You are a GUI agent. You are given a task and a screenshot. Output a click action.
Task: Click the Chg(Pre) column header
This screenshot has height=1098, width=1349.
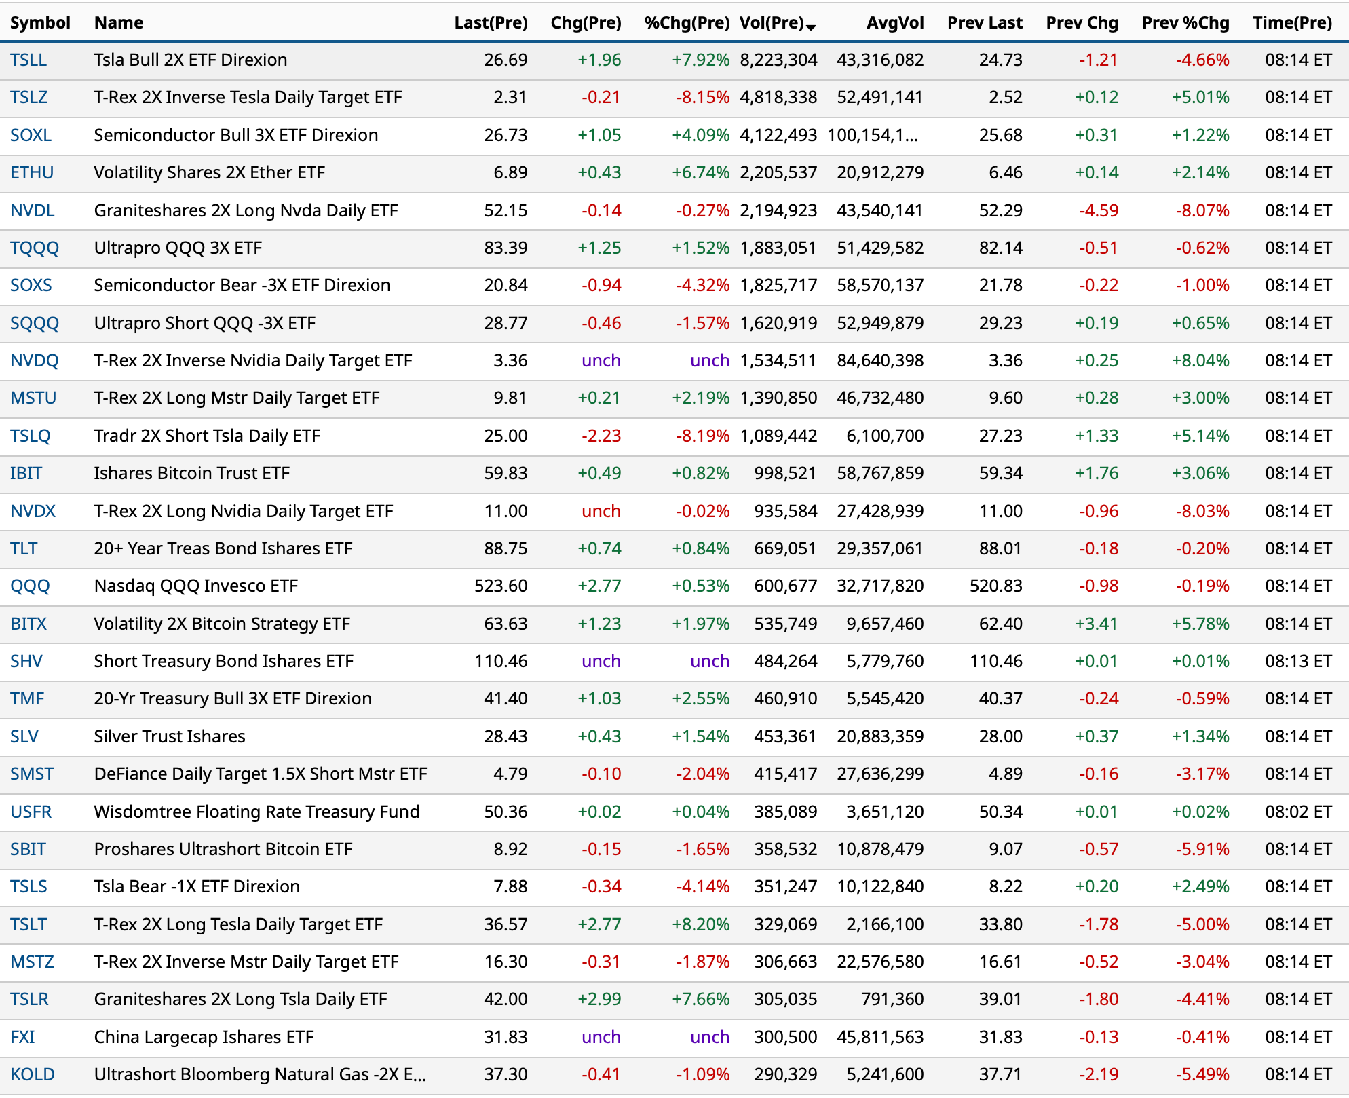(586, 23)
